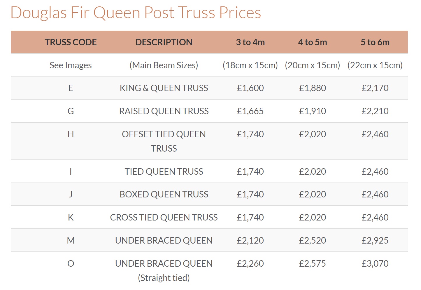Select the (Straight tied) under braced queen description

[x=164, y=278]
